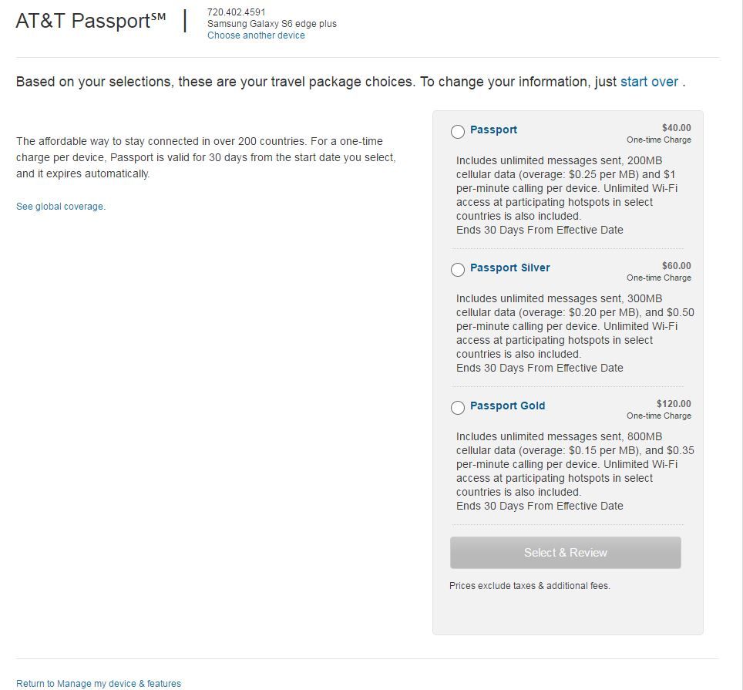This screenshot has width=743, height=690.
Task: Click the Passport Gold plan title
Action: (507, 406)
